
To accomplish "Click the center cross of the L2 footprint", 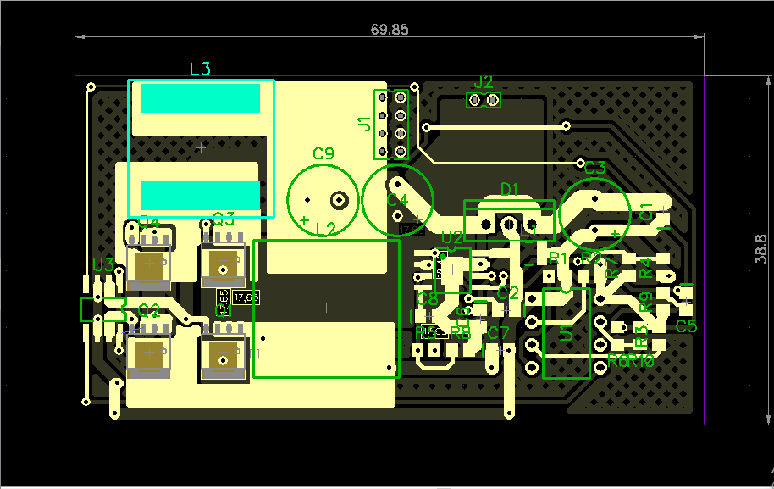I will click(x=326, y=308).
